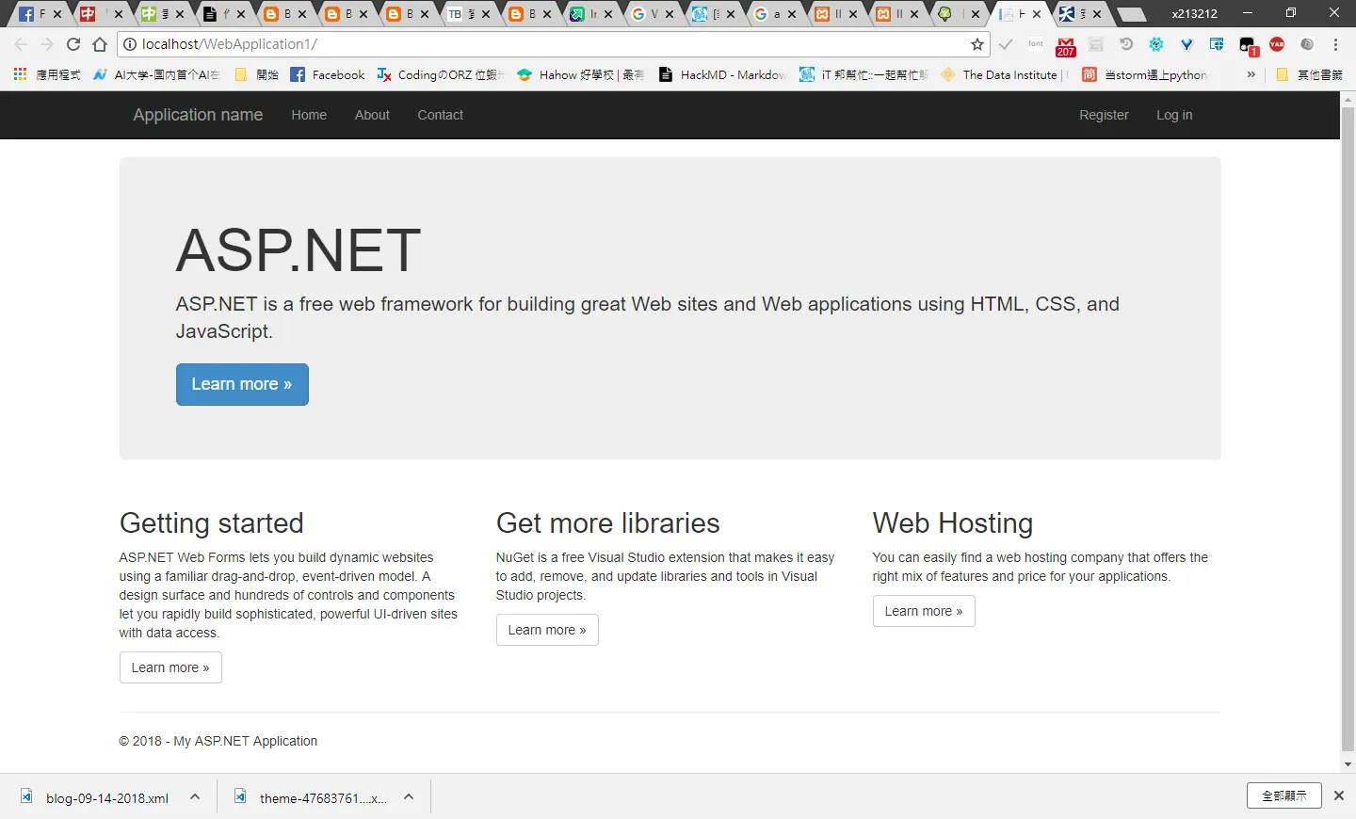The width and height of the screenshot is (1356, 819).
Task: Click the Gmail extension icon showing 207
Action: pyautogui.click(x=1066, y=46)
